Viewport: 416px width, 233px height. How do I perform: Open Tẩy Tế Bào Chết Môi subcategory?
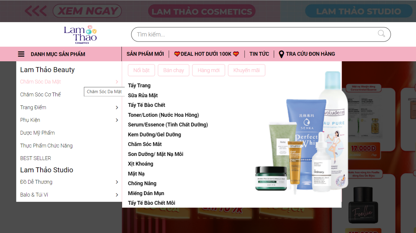[x=151, y=203]
